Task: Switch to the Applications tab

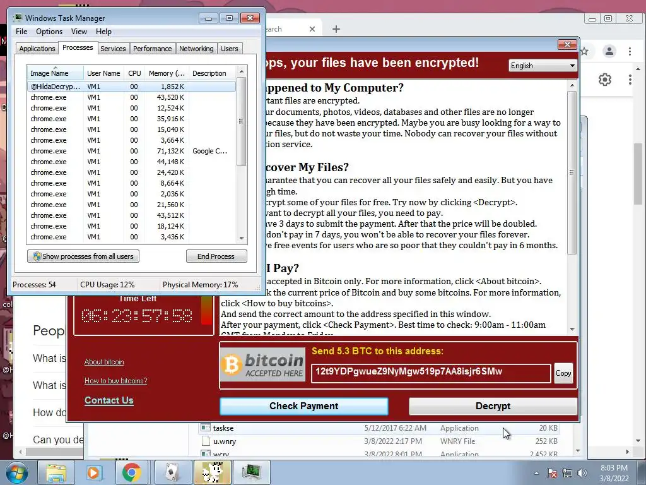Action: point(37,49)
